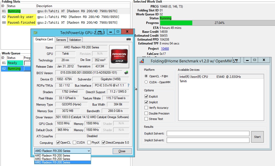This screenshot has height=166, width=275.
Task: Select the CUDA - OpenMM platform radio button
Action: click(x=146, y=82)
